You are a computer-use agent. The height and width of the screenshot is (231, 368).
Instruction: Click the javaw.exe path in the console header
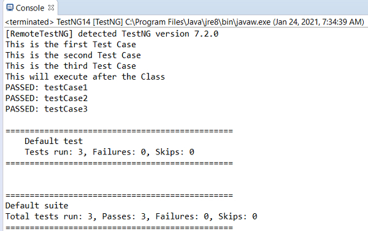click(x=198, y=22)
